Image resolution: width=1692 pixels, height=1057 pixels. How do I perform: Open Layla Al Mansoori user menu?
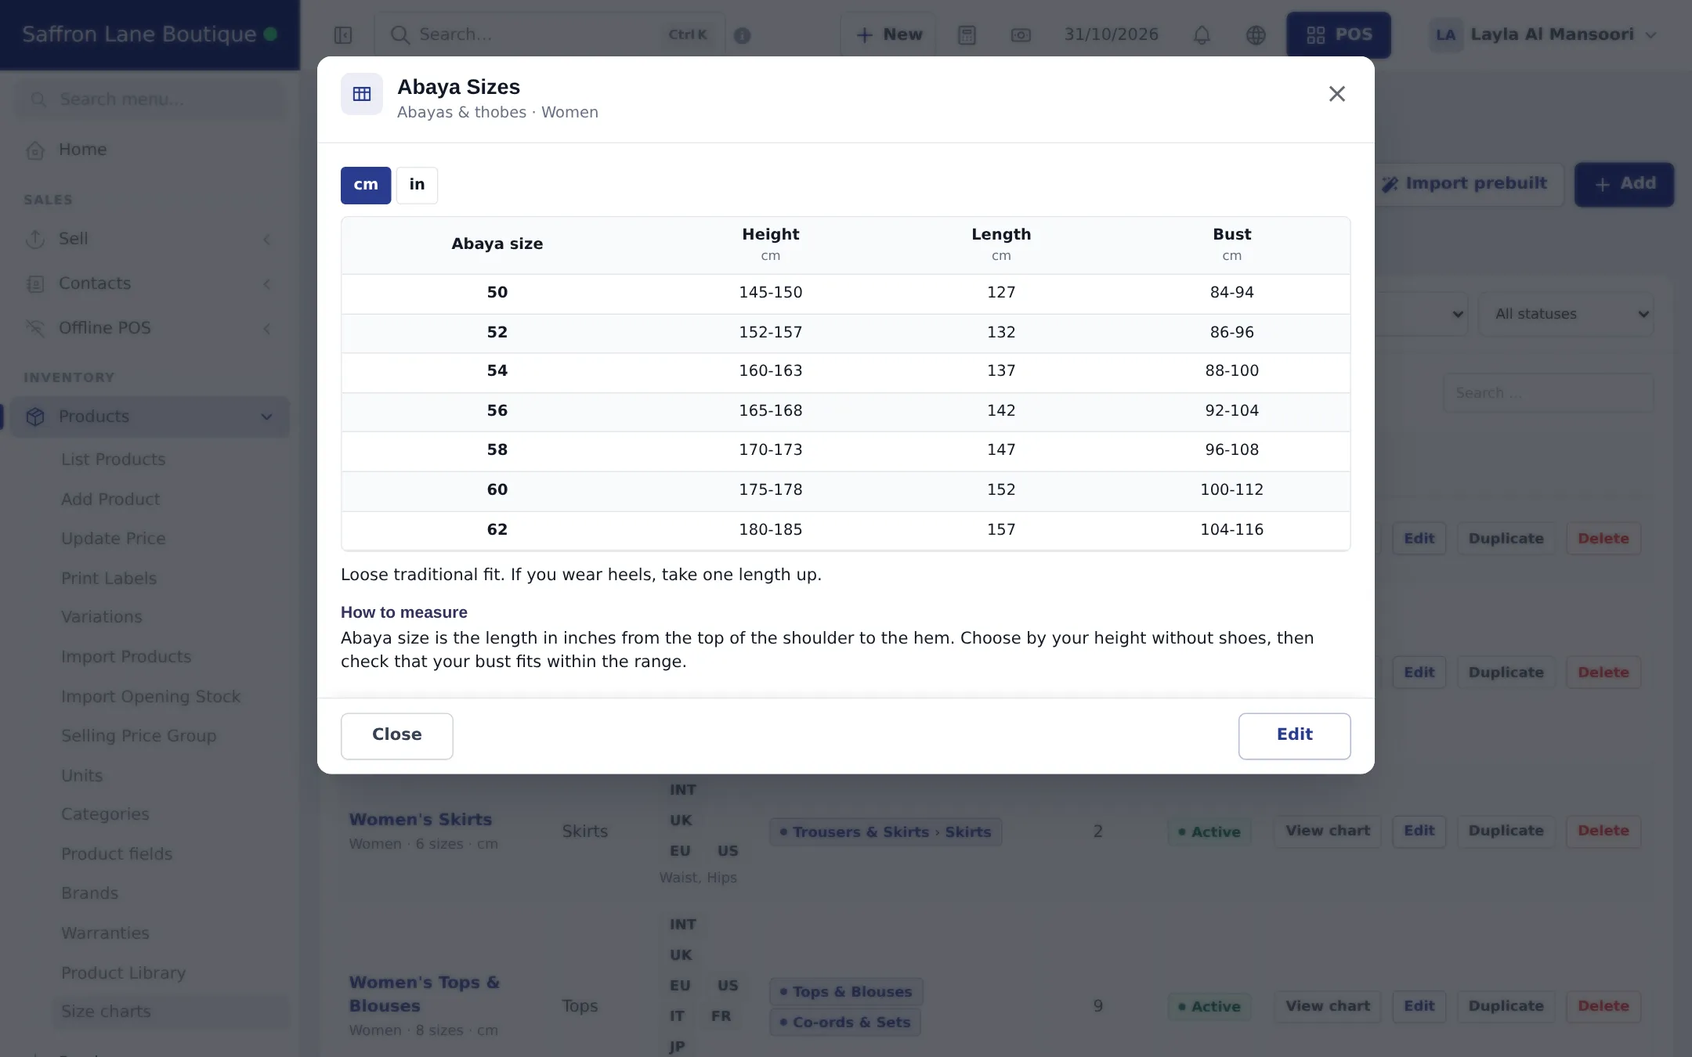pyautogui.click(x=1543, y=35)
